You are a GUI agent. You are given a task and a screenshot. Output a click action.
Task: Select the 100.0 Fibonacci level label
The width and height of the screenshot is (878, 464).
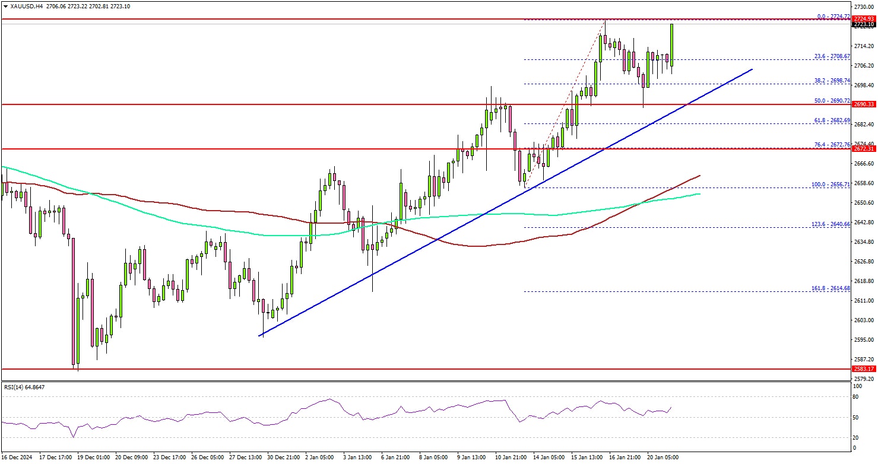coord(831,185)
